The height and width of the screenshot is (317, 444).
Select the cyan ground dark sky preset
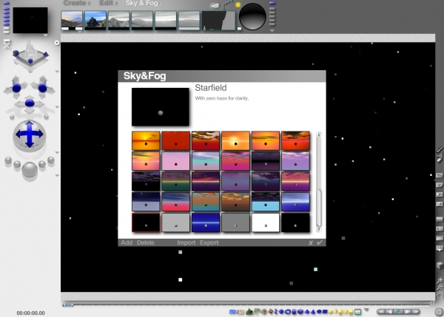(266, 202)
